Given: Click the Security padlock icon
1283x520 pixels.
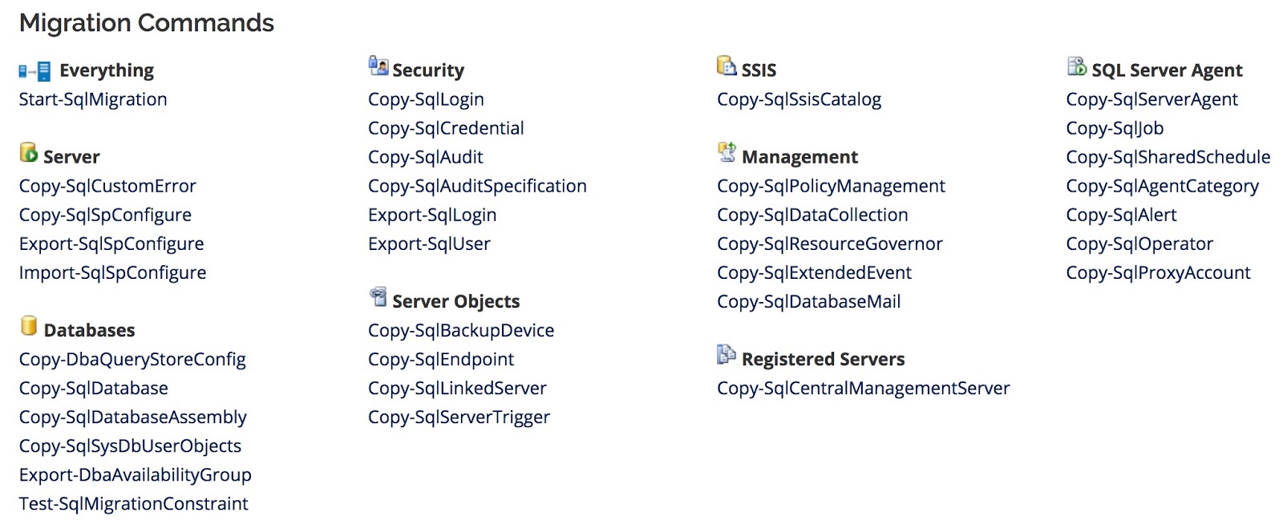Looking at the screenshot, I should (x=377, y=67).
